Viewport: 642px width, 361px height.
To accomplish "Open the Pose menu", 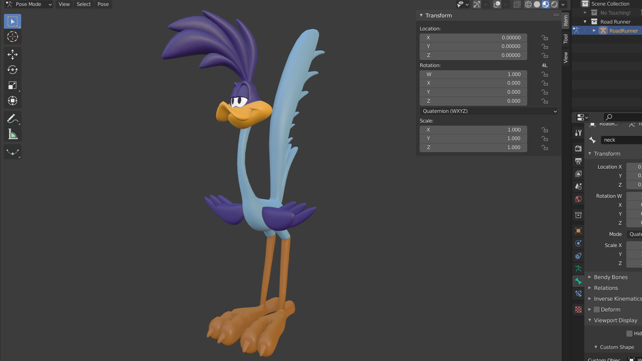I will tap(103, 5).
